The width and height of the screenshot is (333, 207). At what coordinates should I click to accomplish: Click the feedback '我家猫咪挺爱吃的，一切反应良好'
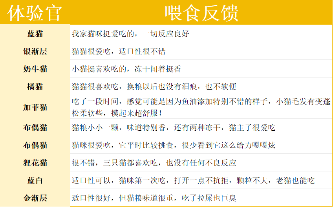[x=130, y=34]
